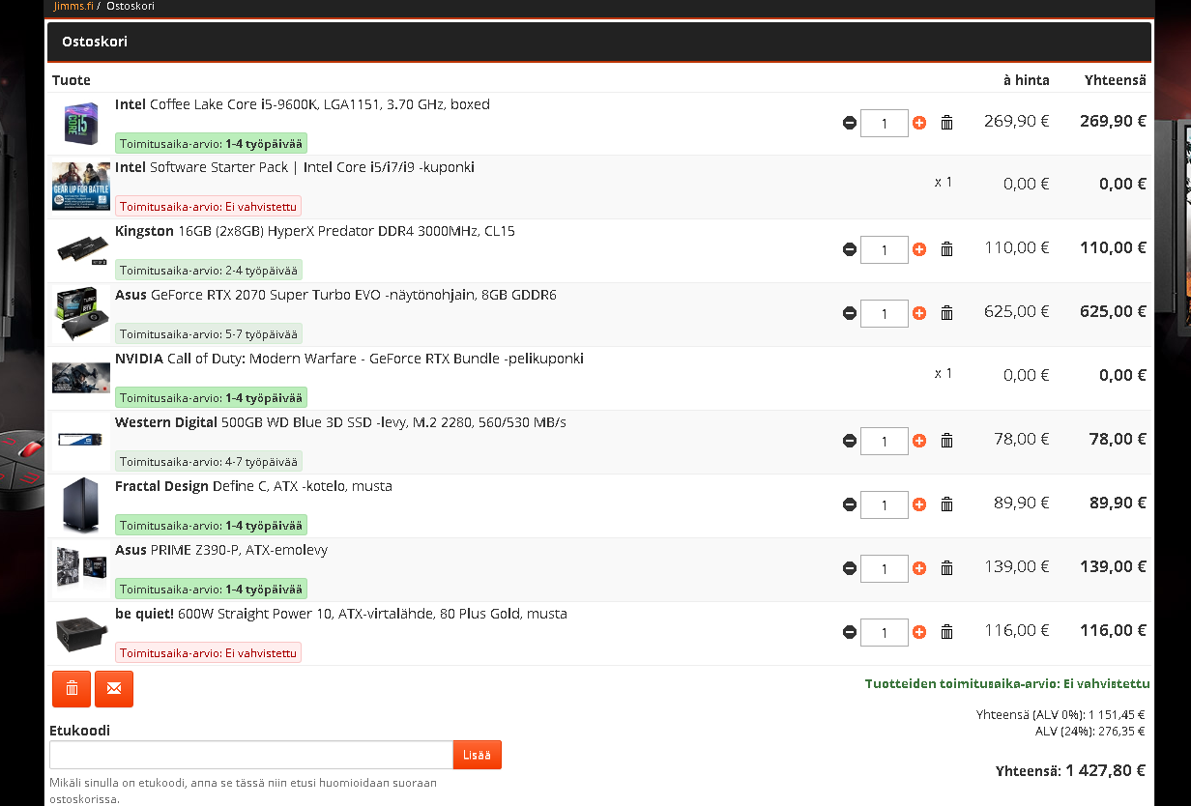
Task: Increase quantity of be quiet! power supply
Action: click(919, 632)
